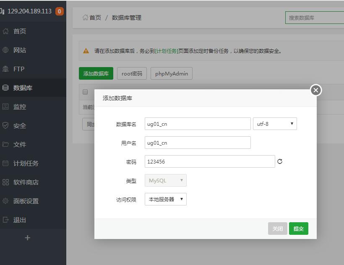Open phpMyAdmin from the toolbar
This screenshot has height=265, width=344.
coord(171,73)
